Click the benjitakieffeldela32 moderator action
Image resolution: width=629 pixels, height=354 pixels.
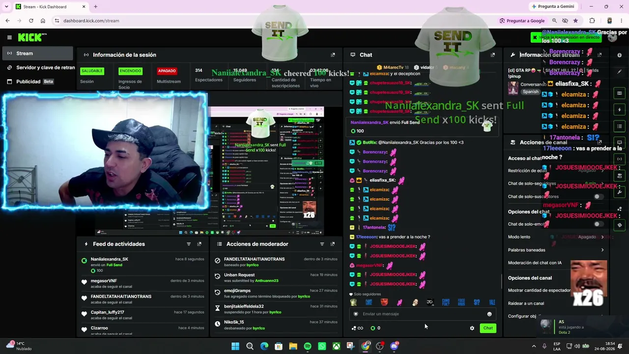pos(276,309)
